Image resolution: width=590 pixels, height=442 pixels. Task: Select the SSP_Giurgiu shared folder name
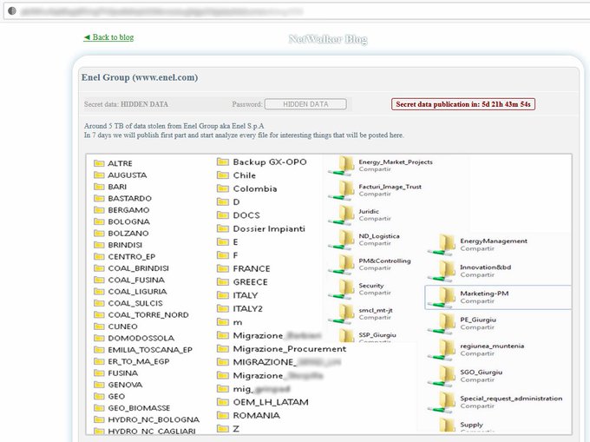377,335
